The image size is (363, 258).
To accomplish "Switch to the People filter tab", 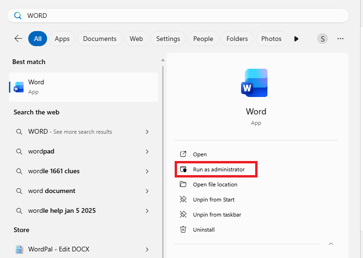I will pyautogui.click(x=203, y=39).
